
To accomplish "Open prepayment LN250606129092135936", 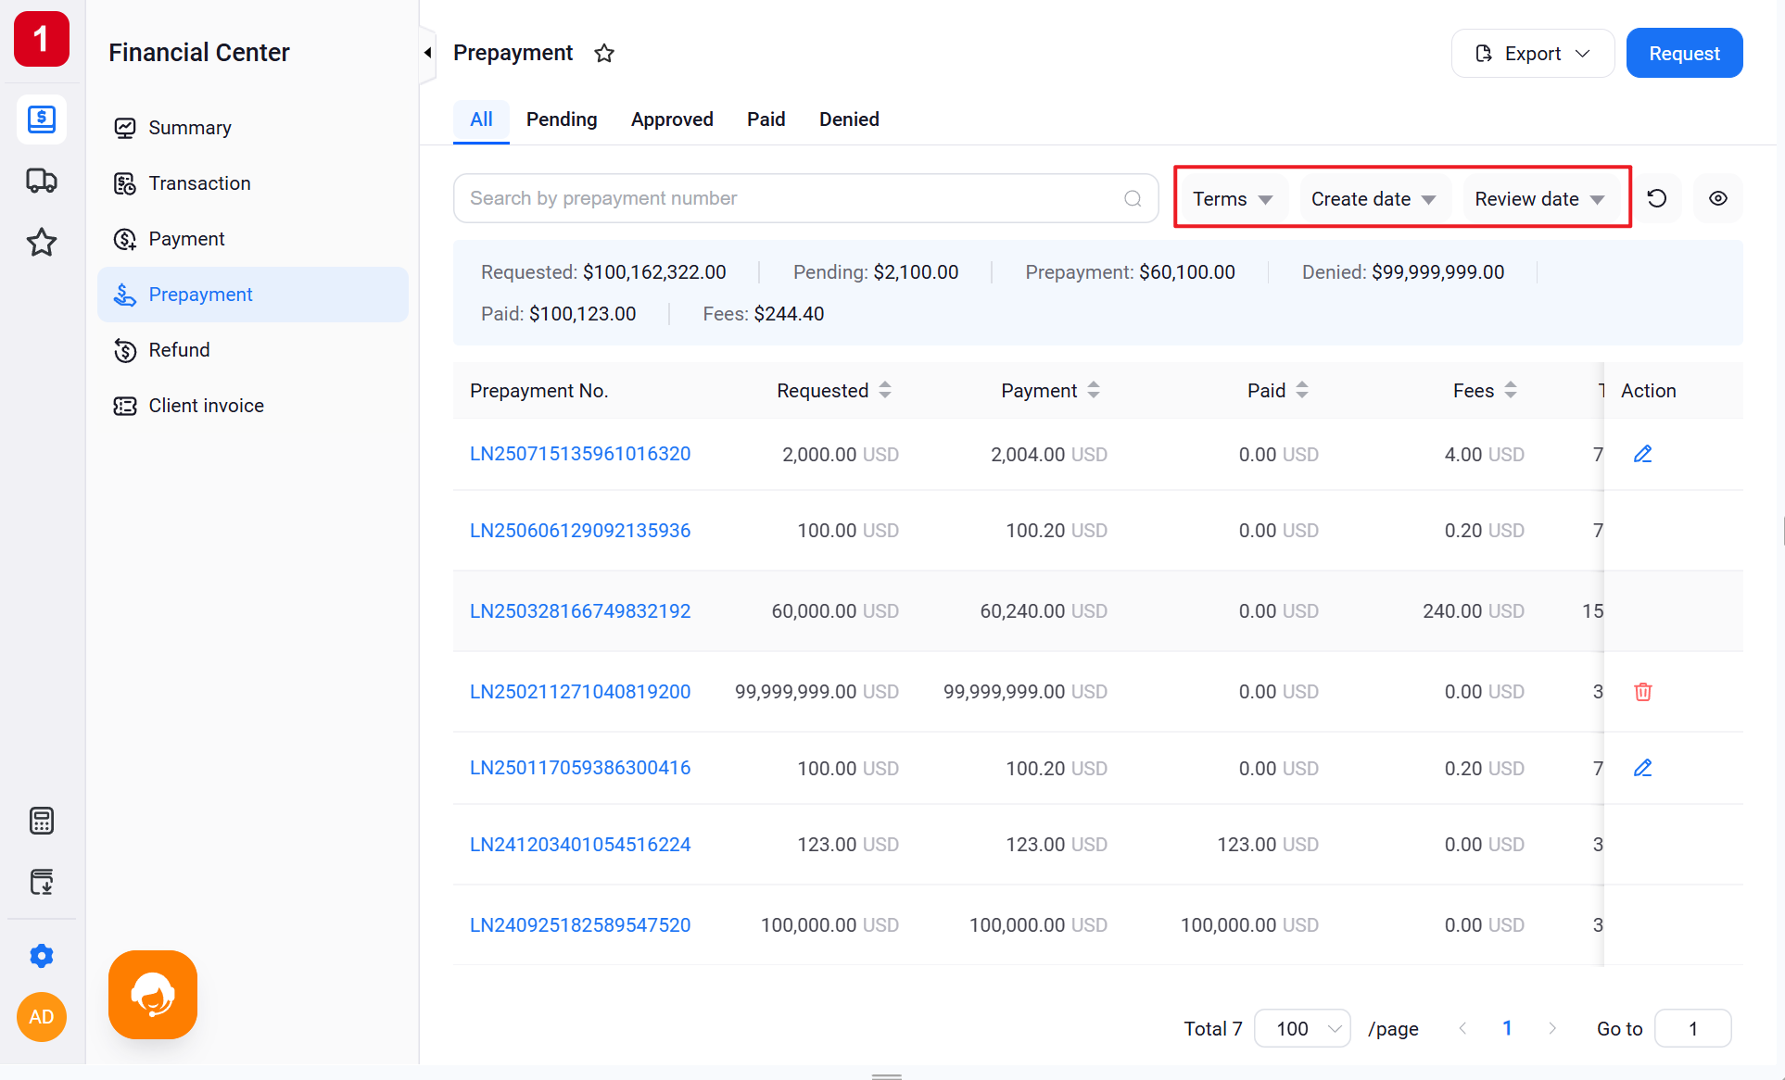I will [x=580, y=531].
